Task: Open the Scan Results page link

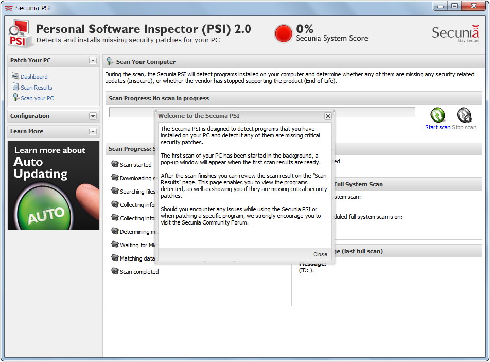Action: point(36,88)
